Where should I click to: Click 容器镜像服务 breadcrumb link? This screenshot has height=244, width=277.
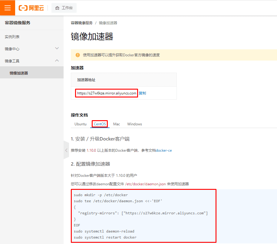click(x=82, y=23)
